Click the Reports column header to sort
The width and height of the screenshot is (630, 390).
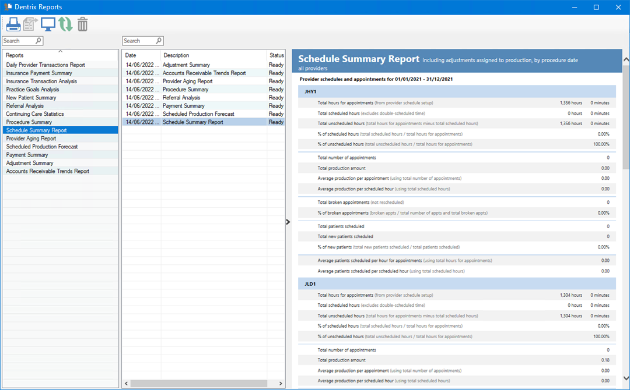[x=61, y=55]
